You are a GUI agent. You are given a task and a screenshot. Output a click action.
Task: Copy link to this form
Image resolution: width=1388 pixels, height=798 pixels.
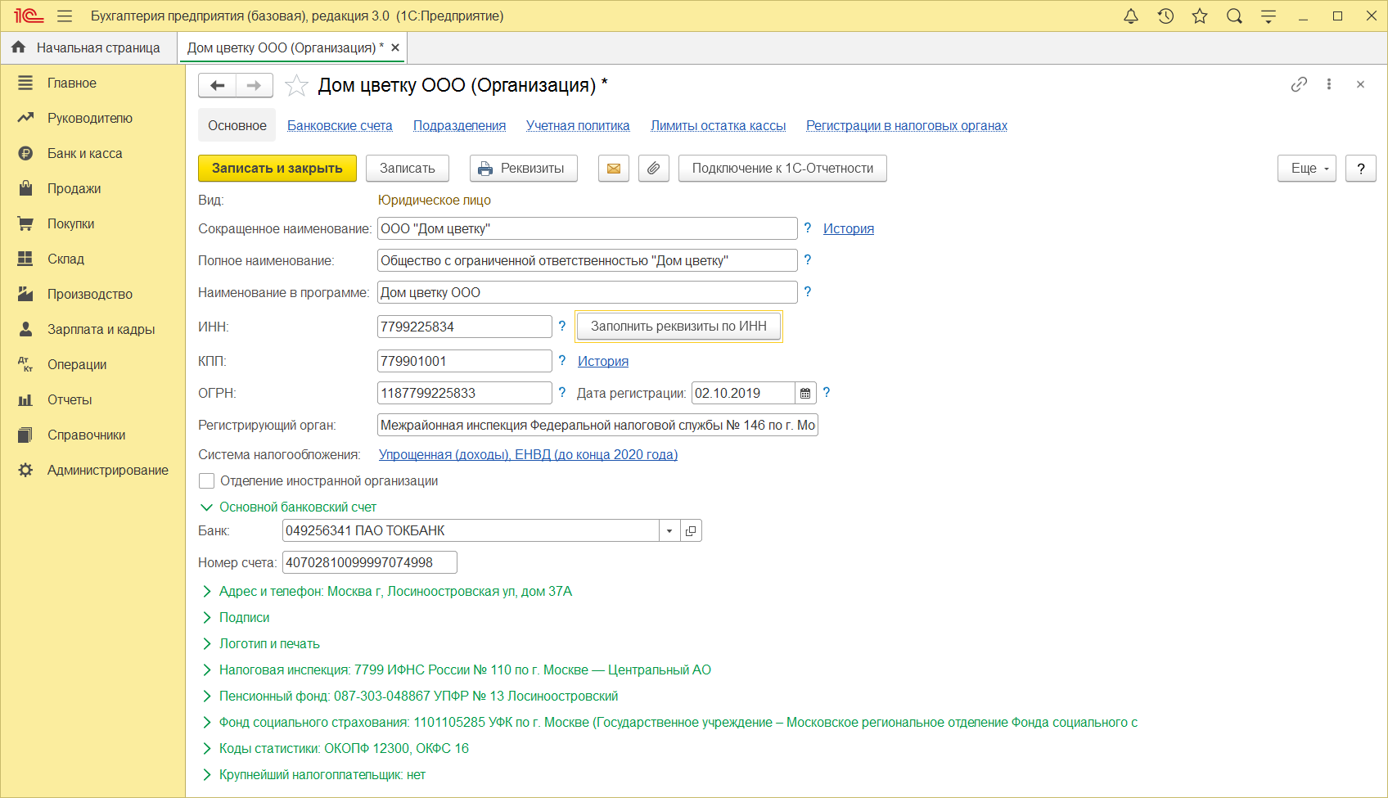point(1299,84)
